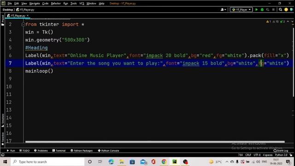Screen dimensions: 295x166
Task: Close the YT_Player.py editor tab
Action: (28, 16)
